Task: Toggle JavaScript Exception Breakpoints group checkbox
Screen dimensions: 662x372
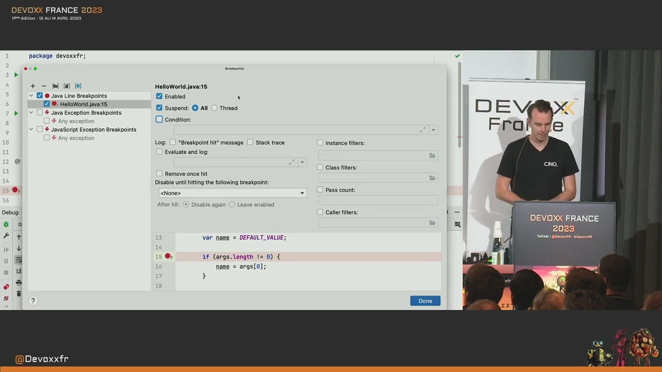Action: pyautogui.click(x=40, y=129)
